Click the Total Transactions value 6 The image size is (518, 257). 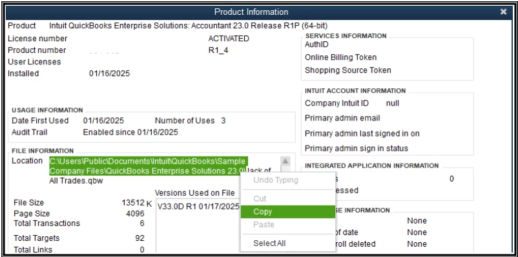coord(142,224)
